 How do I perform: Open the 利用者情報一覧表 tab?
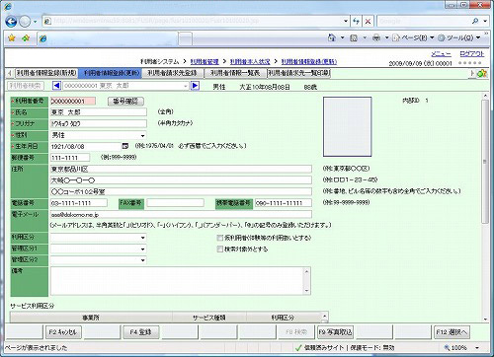[235, 73]
